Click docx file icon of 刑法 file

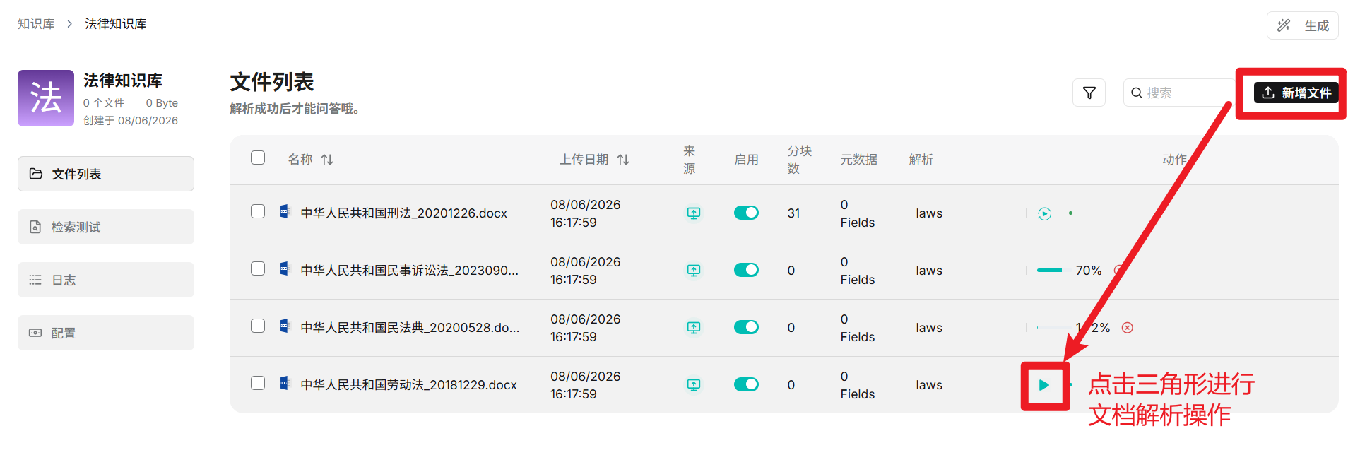pos(285,211)
